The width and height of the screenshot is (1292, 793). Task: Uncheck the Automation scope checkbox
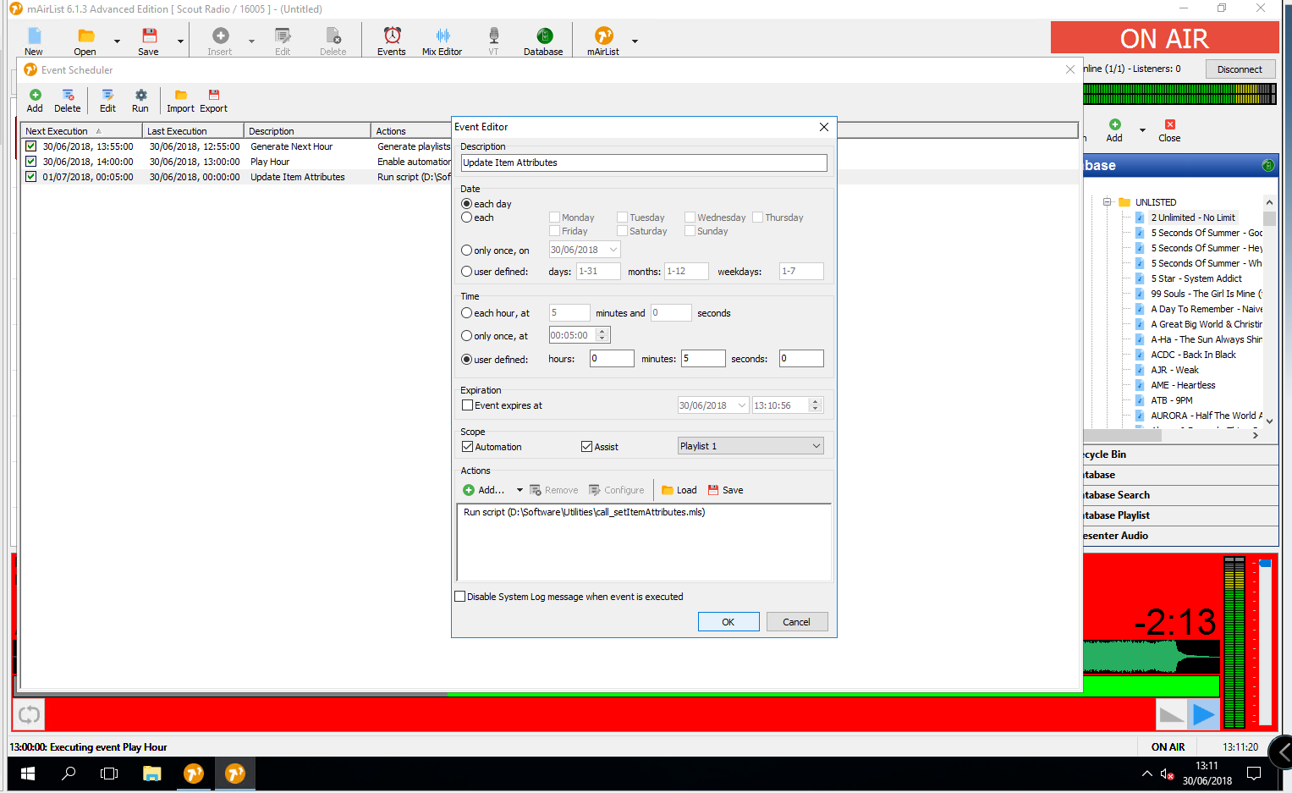[x=467, y=447]
